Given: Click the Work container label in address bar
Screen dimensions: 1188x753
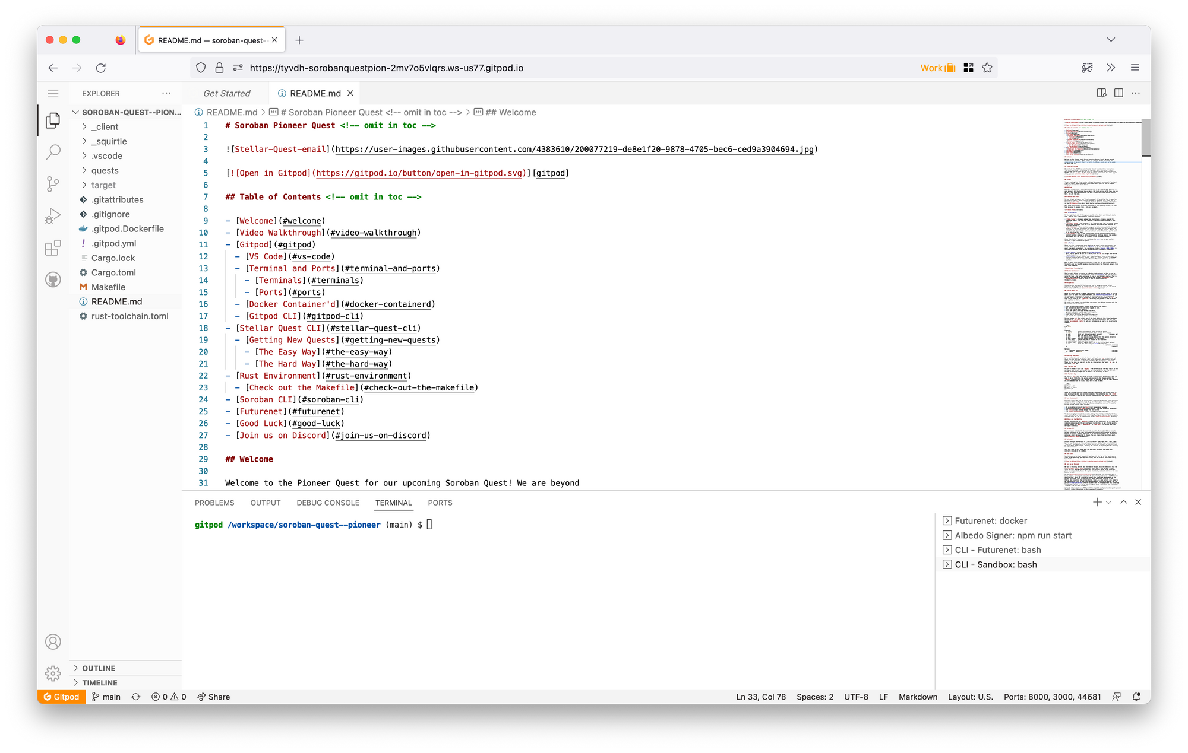Looking at the screenshot, I should tap(937, 68).
